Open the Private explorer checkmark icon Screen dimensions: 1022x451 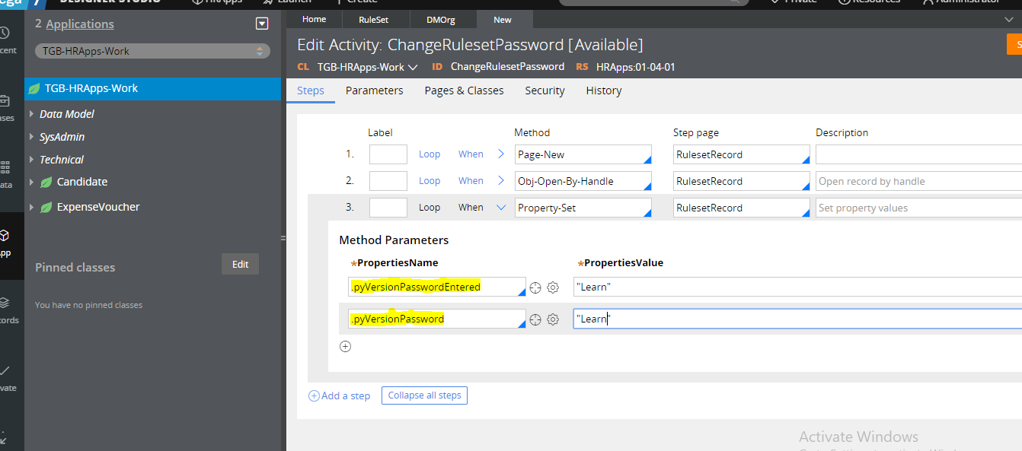5,376
